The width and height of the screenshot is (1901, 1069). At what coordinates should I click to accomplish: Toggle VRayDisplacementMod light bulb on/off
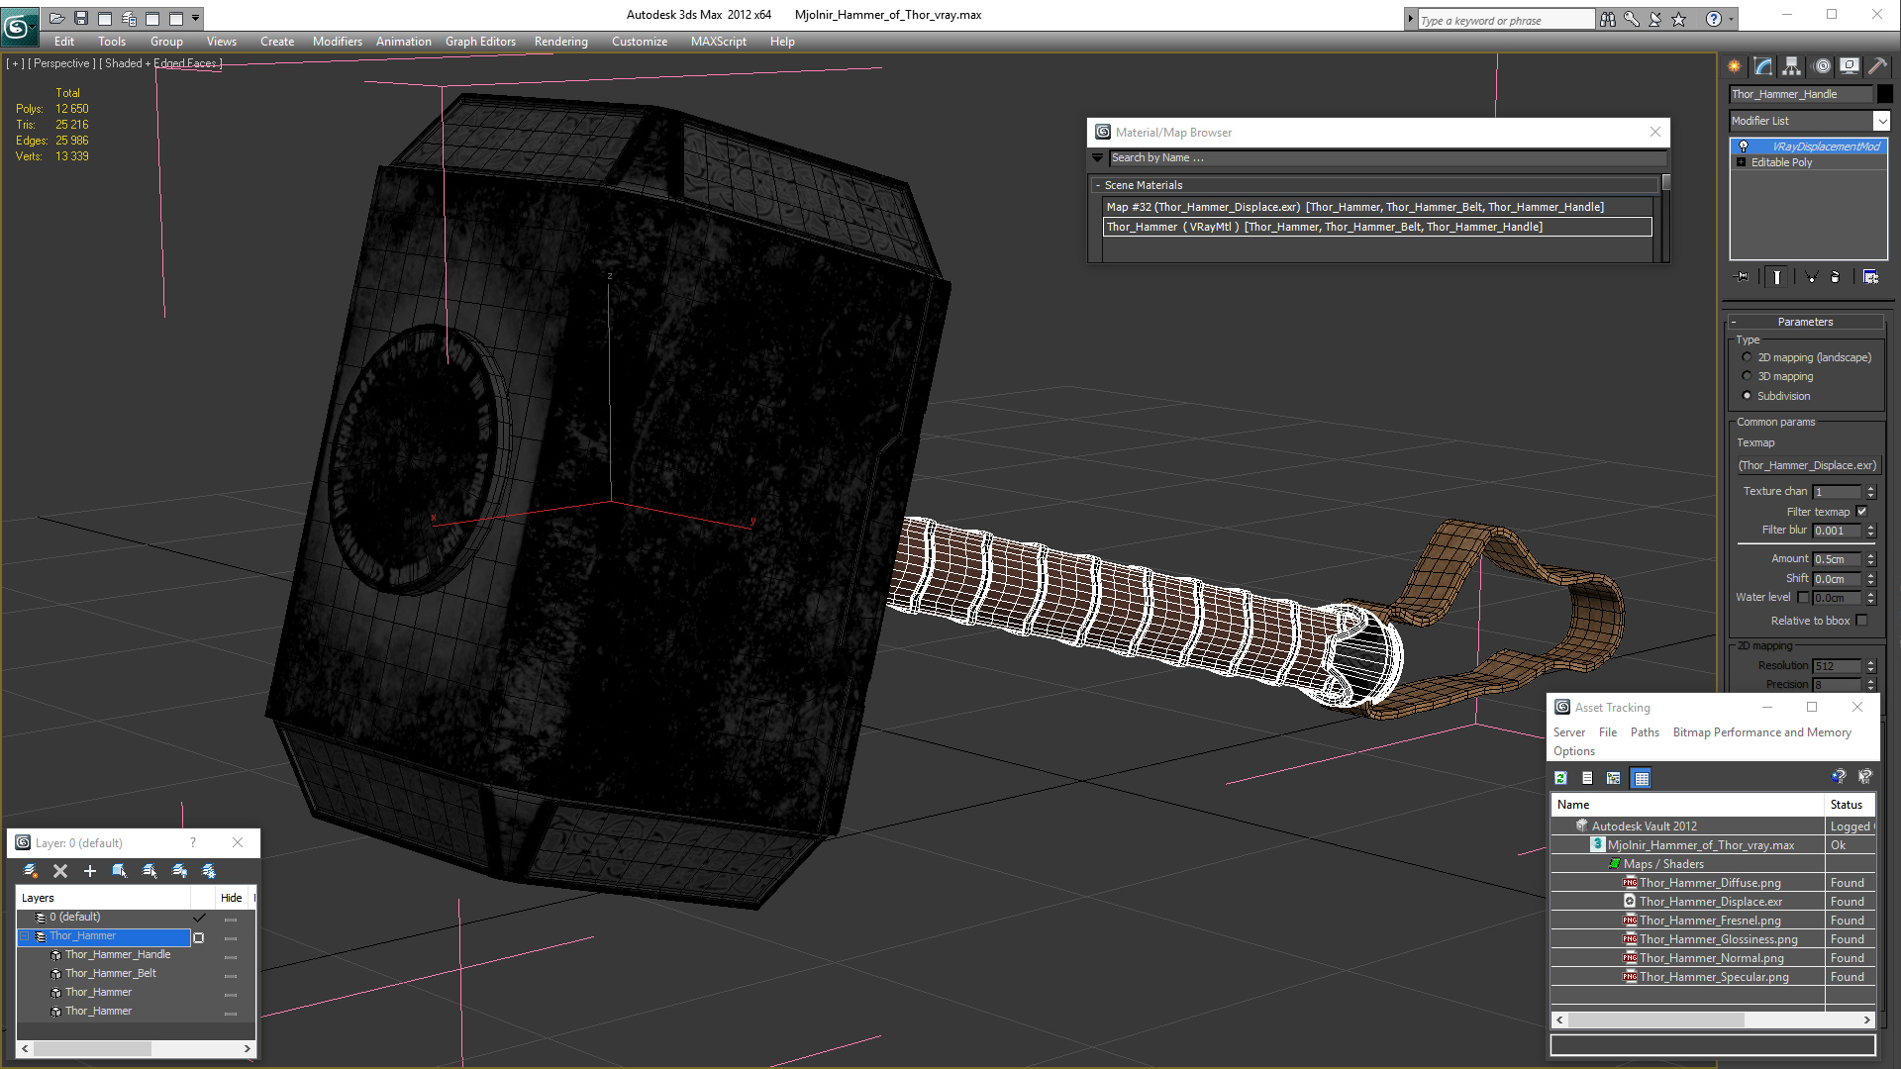(x=1744, y=146)
